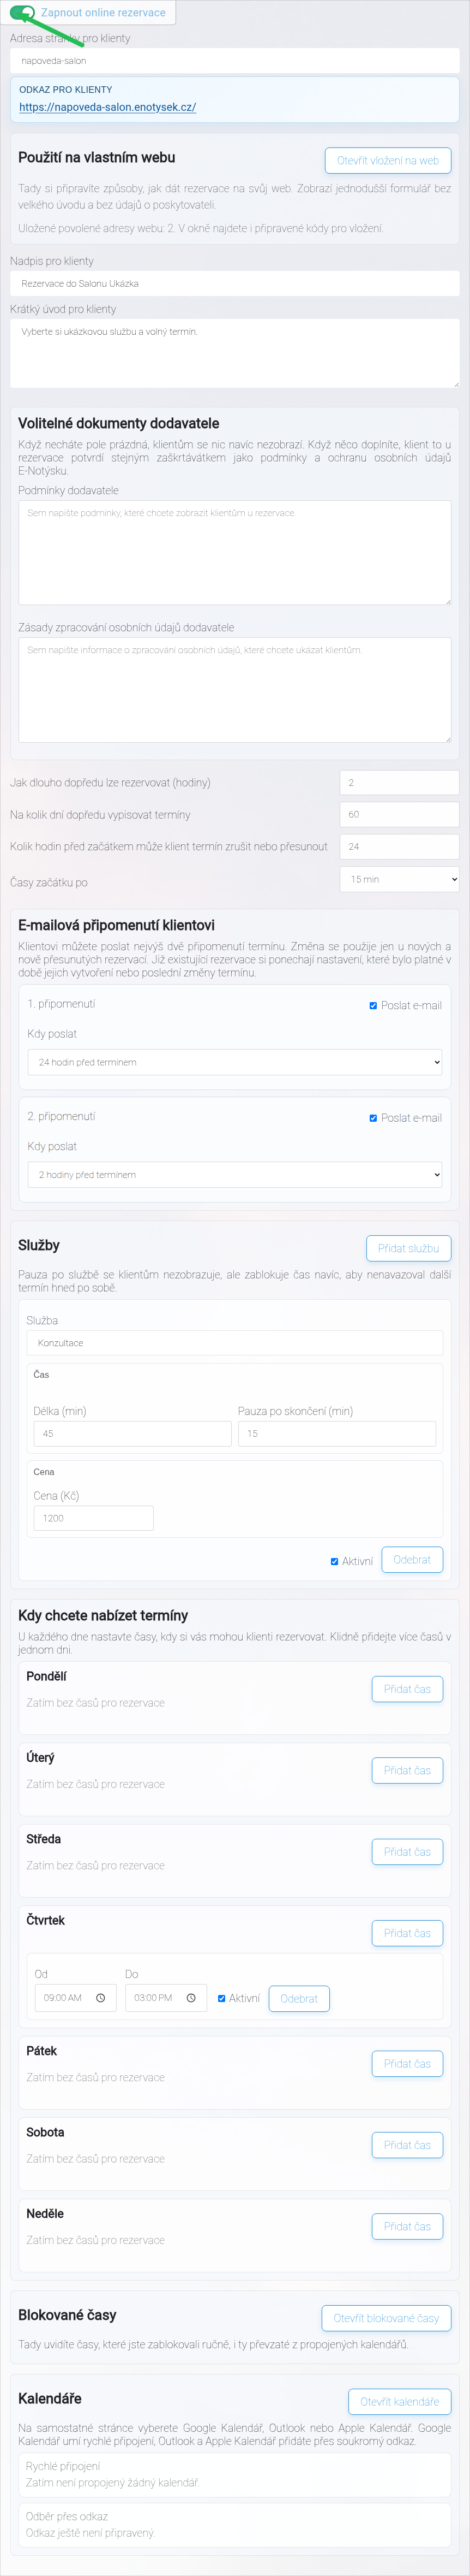Expand the 24 hodin před termínem dropdown

coord(234,1062)
